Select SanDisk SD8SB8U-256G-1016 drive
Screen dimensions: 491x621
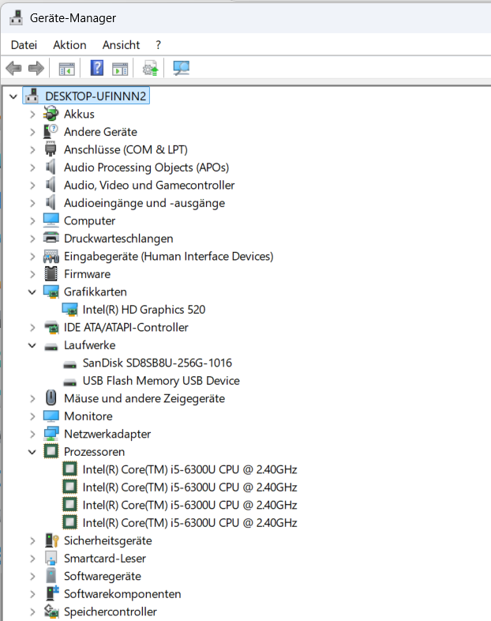(157, 363)
